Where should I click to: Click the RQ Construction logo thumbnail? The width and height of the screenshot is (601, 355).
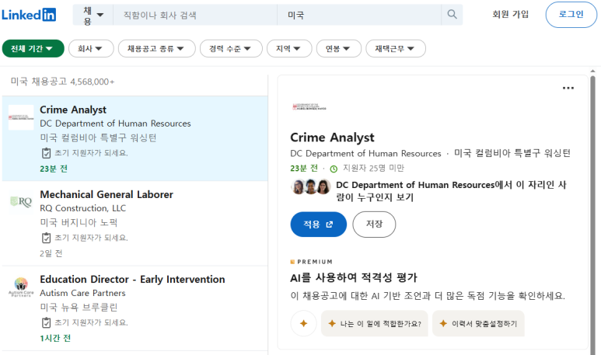tap(21, 202)
